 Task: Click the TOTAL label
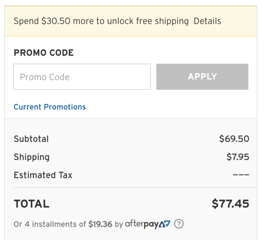(32, 204)
